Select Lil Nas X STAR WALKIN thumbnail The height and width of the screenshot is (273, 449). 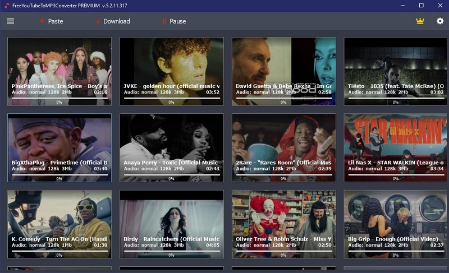pyautogui.click(x=396, y=148)
